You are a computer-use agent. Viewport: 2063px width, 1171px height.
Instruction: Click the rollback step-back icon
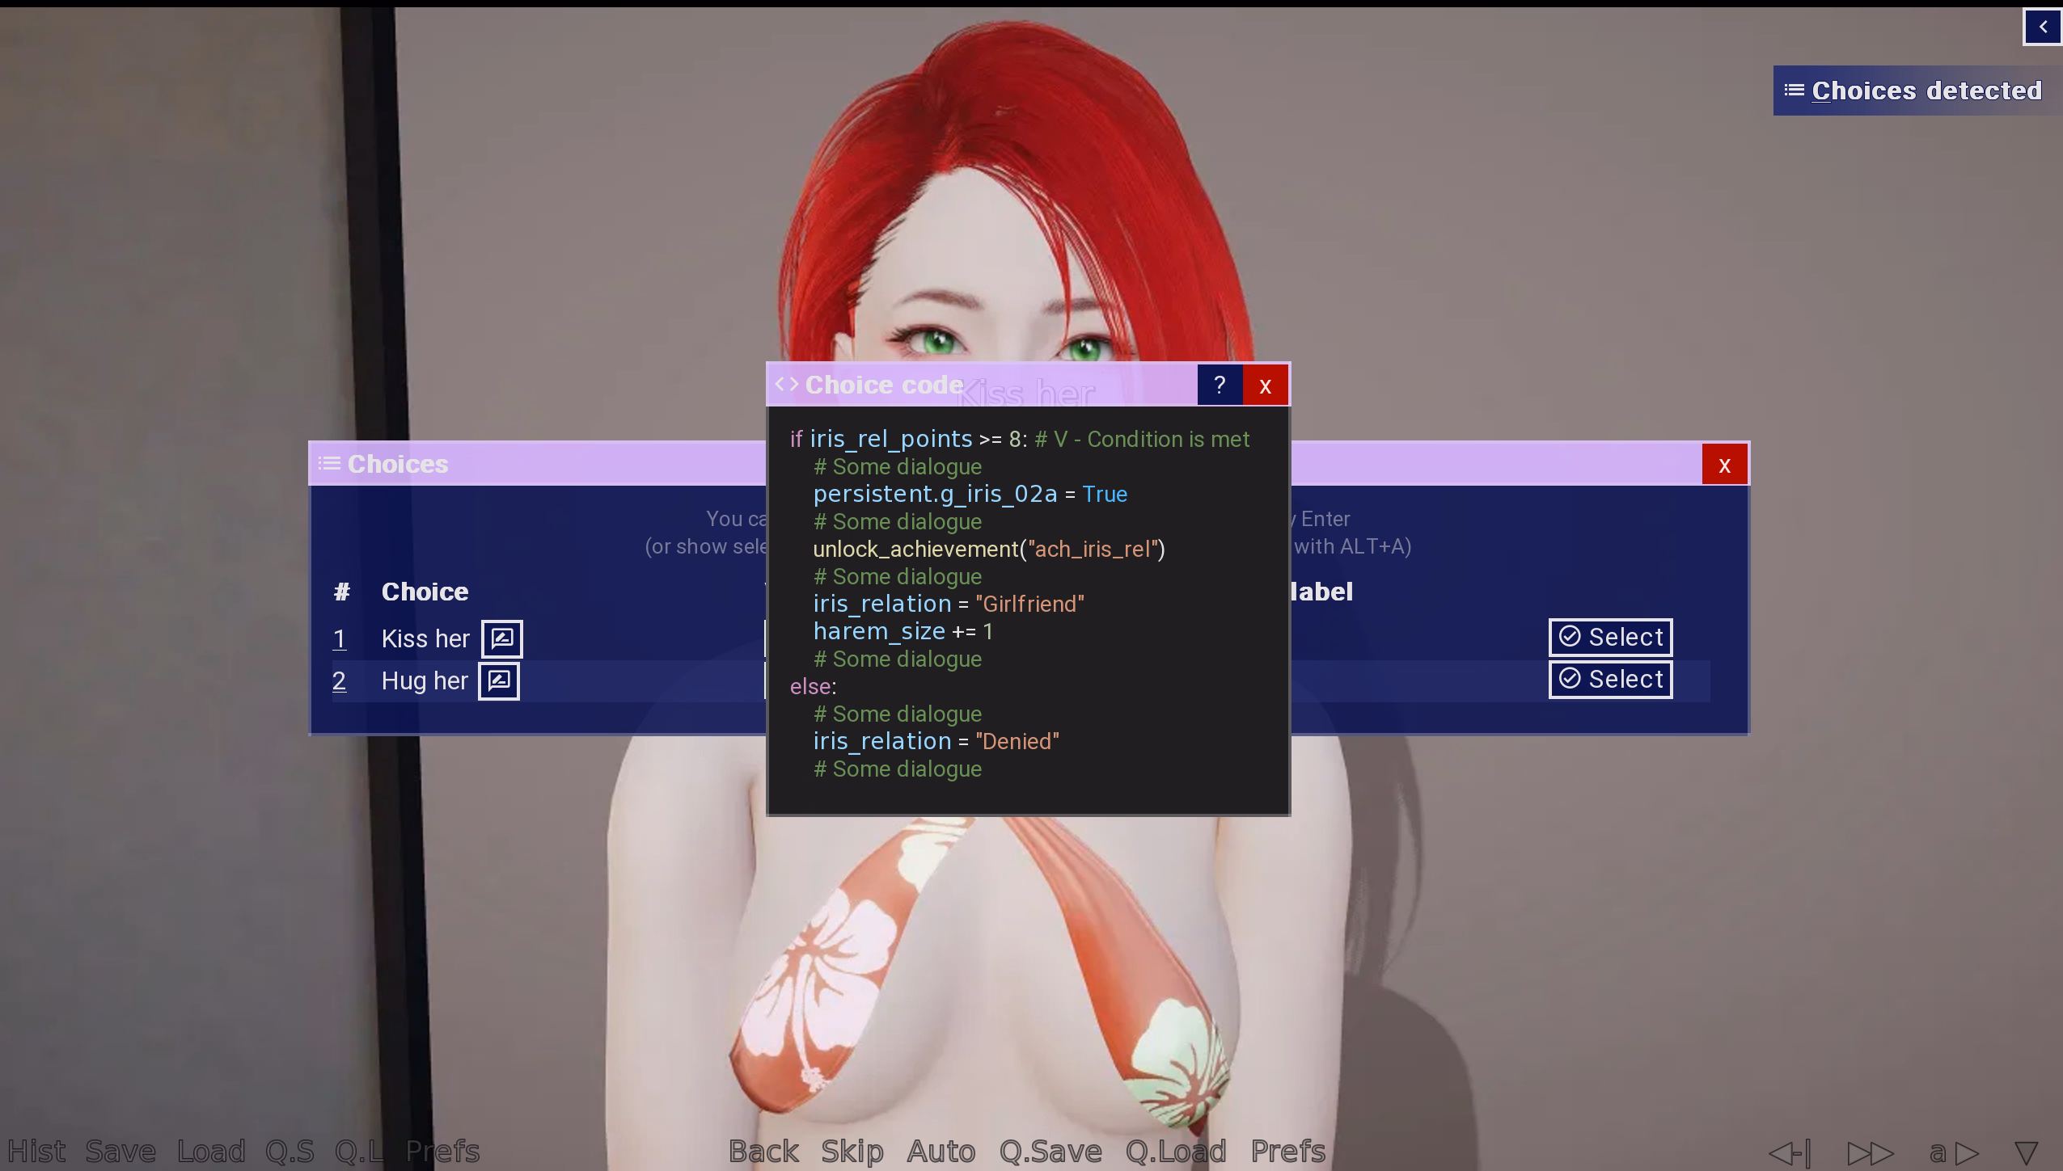[1790, 1152]
